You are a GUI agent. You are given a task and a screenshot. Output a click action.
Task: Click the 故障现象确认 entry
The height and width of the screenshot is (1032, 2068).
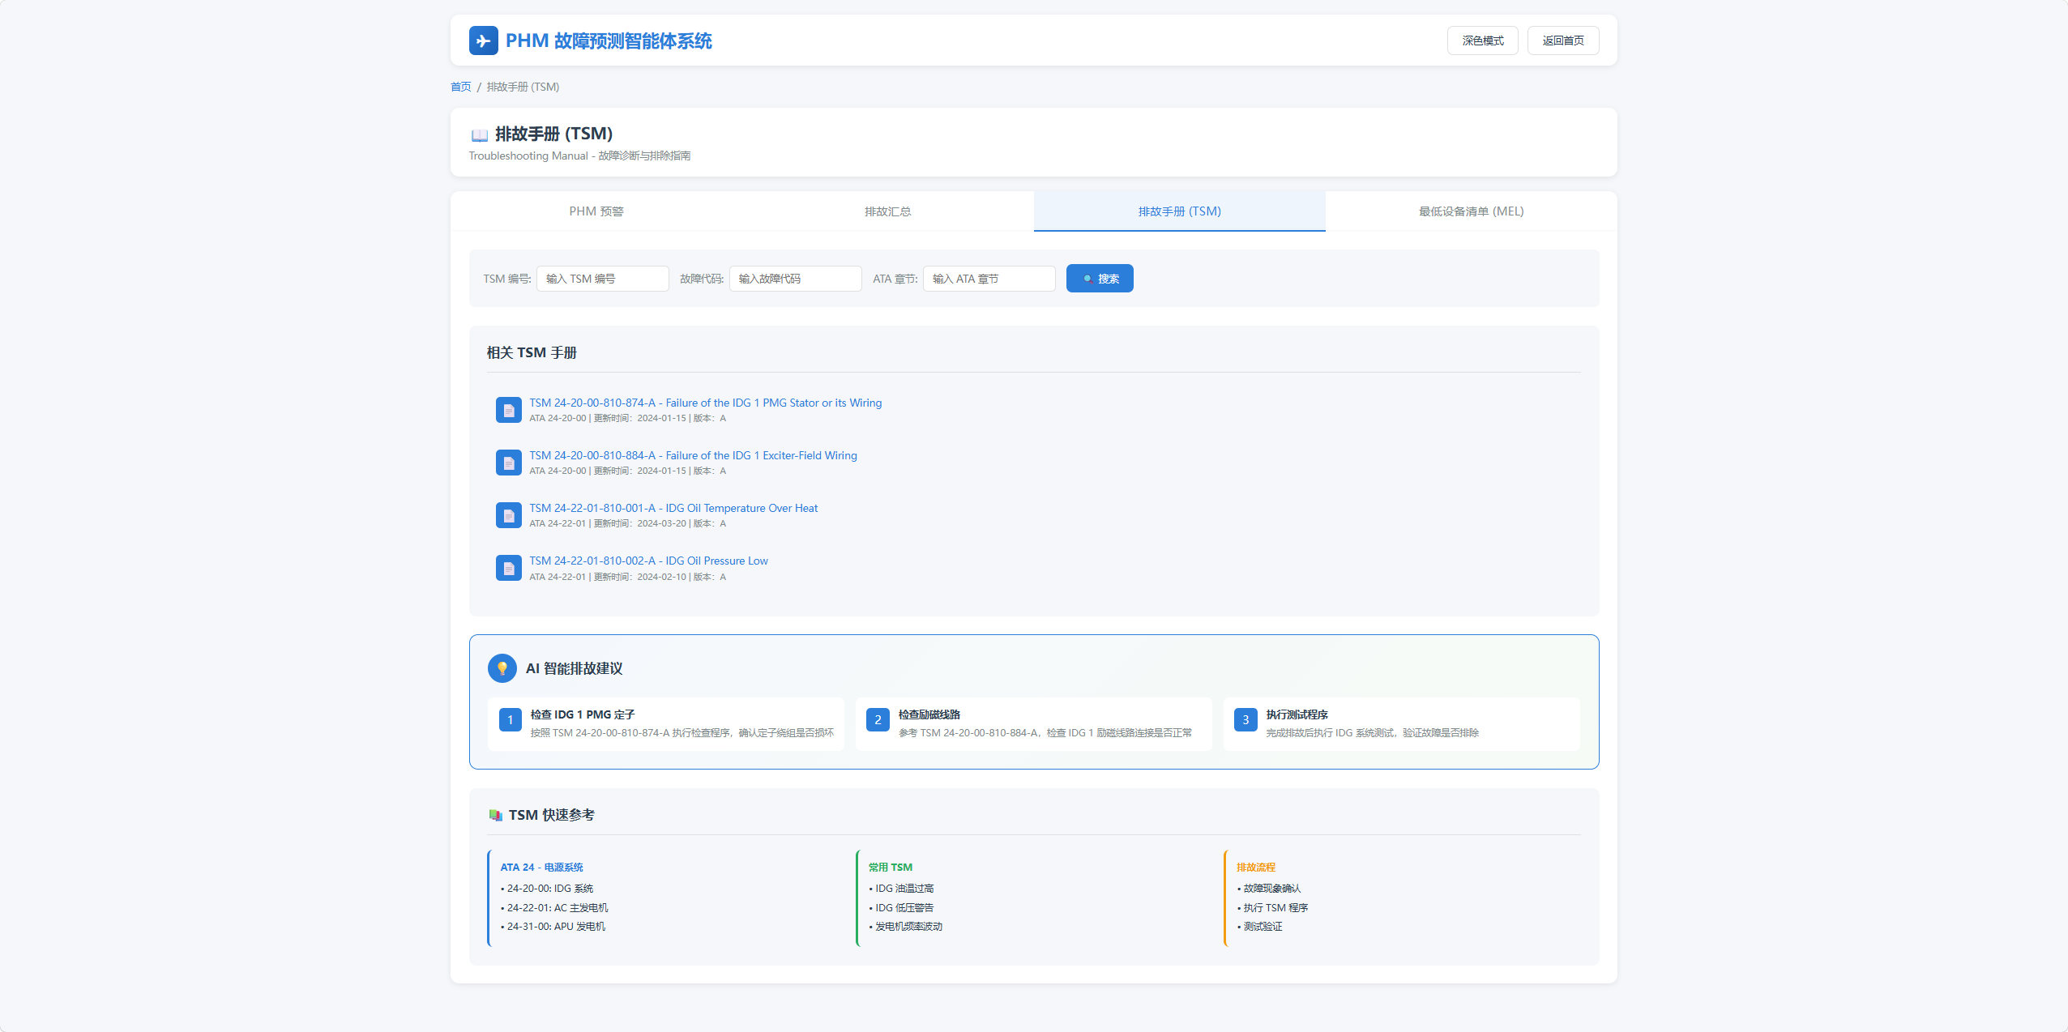(1270, 889)
